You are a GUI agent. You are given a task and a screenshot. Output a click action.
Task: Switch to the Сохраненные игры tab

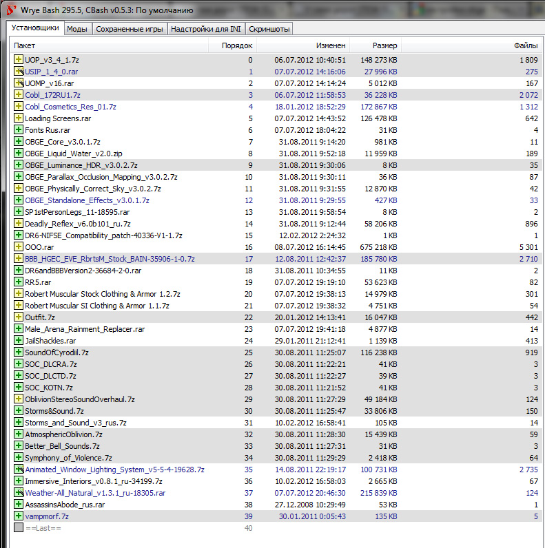coord(130,29)
